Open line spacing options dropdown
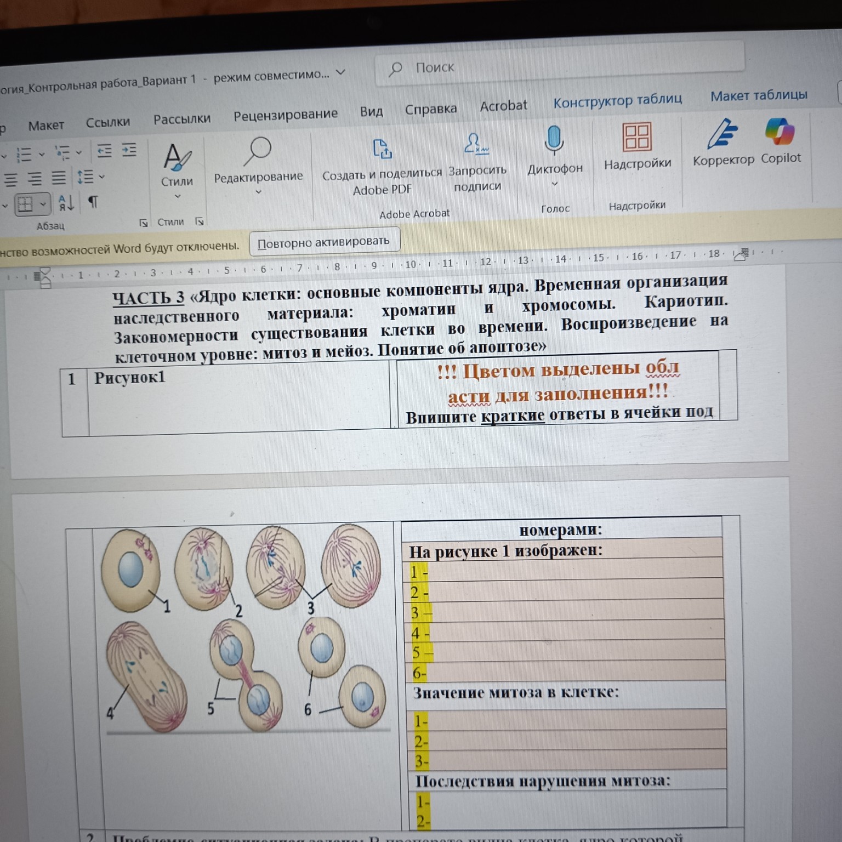 (101, 177)
